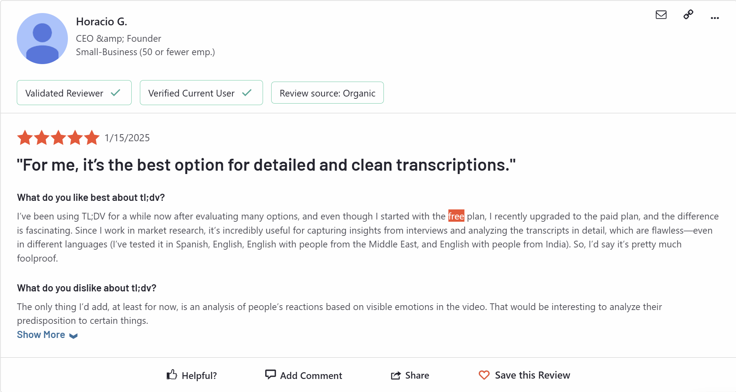Click Horacio G. profile avatar

pos(42,38)
